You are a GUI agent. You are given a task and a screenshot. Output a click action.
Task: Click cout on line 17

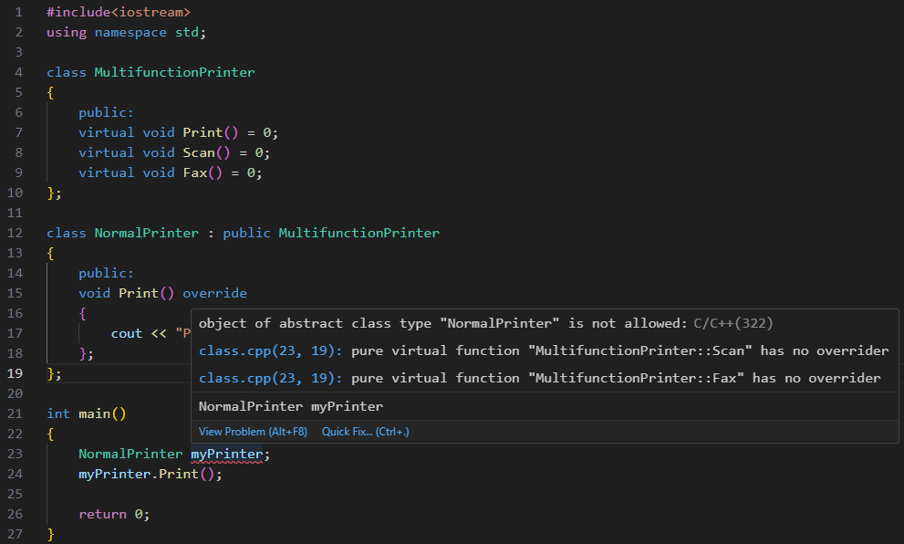(x=126, y=333)
